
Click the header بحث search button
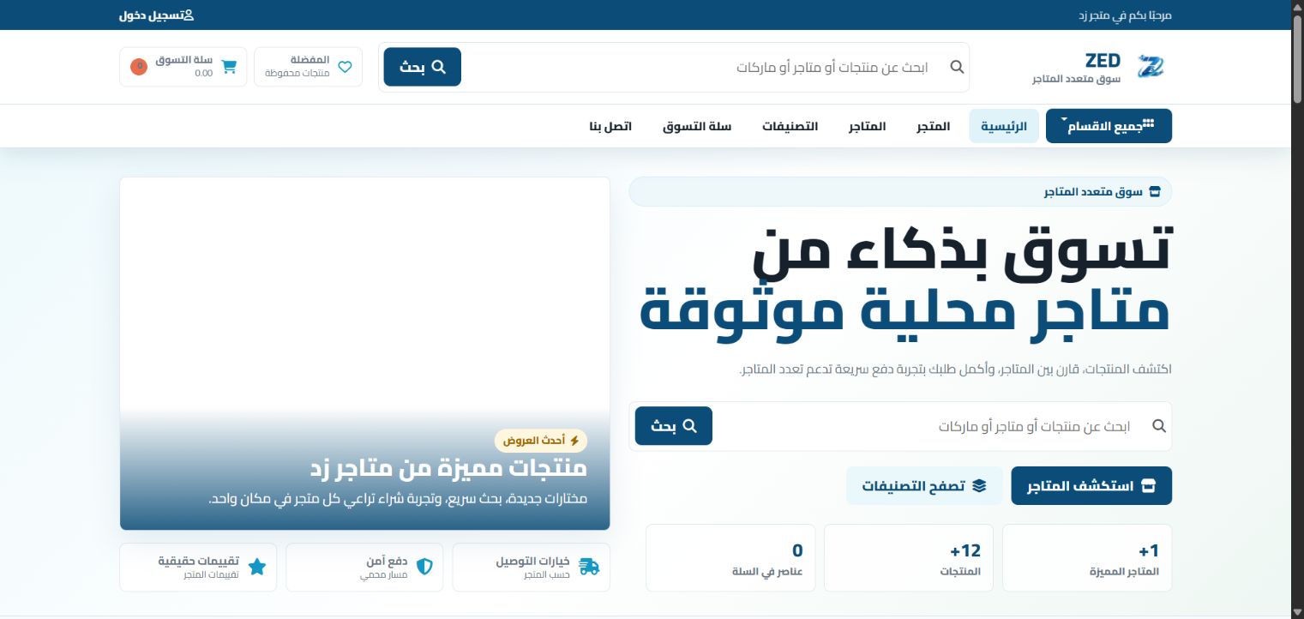423,67
